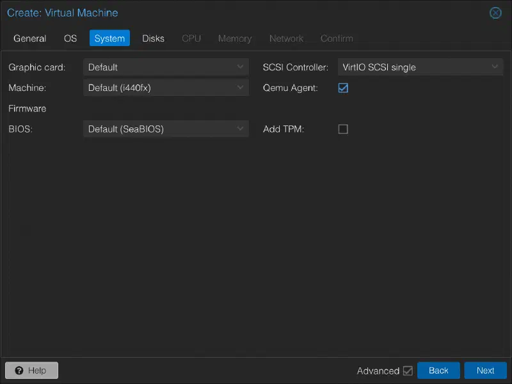Click the question mark icon on Help
Viewport: 512px width, 384px height.
tap(19, 371)
